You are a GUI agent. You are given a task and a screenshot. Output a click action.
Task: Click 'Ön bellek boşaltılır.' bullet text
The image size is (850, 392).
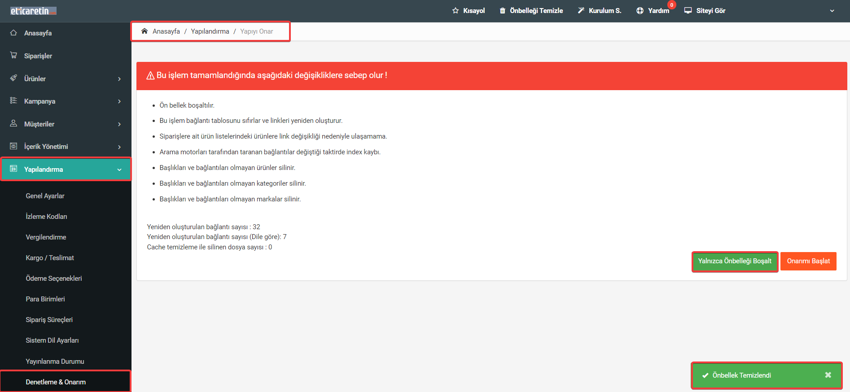pyautogui.click(x=187, y=105)
